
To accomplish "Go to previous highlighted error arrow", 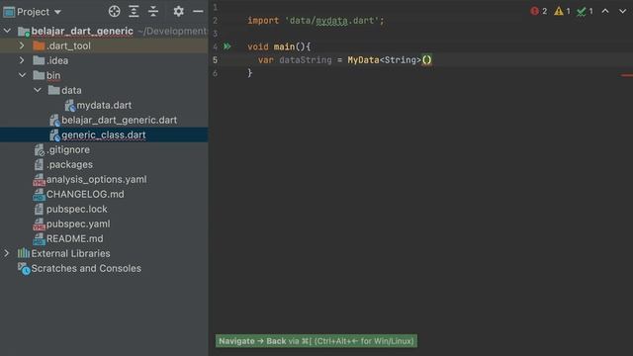I will click(x=605, y=11).
